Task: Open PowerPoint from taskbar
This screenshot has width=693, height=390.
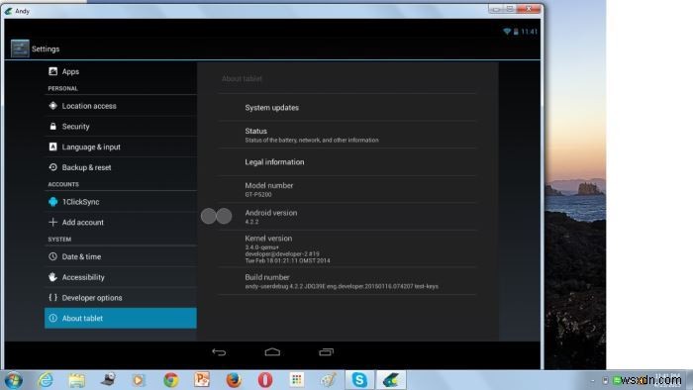Action: (x=202, y=380)
